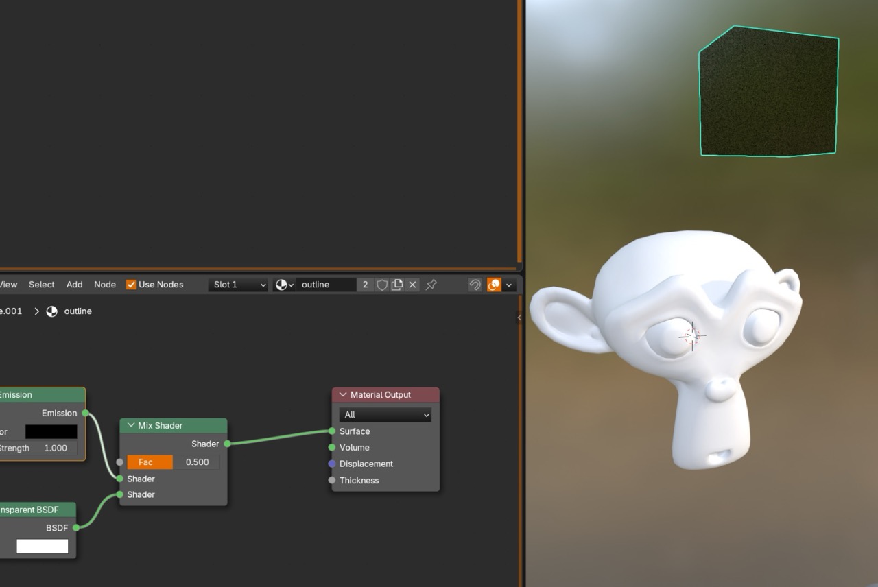Click the Emission output socket

point(85,413)
